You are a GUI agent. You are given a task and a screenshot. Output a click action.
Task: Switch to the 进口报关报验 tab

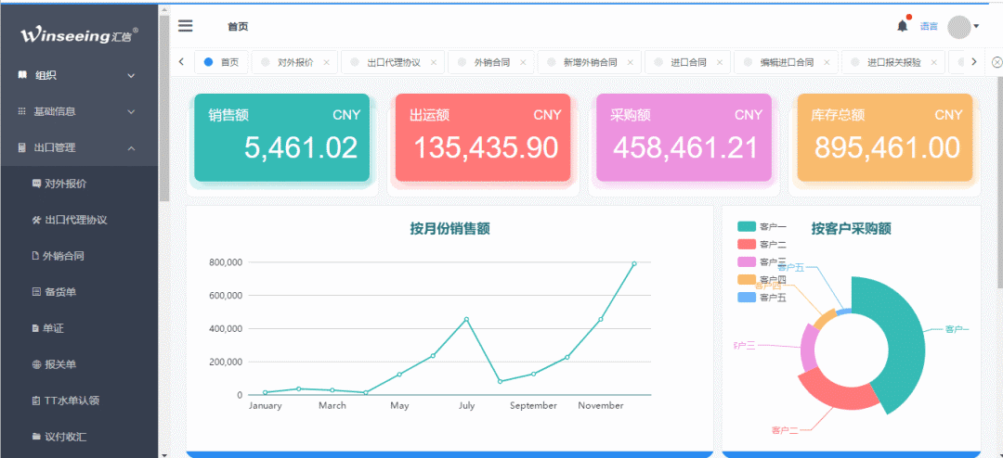[894, 62]
